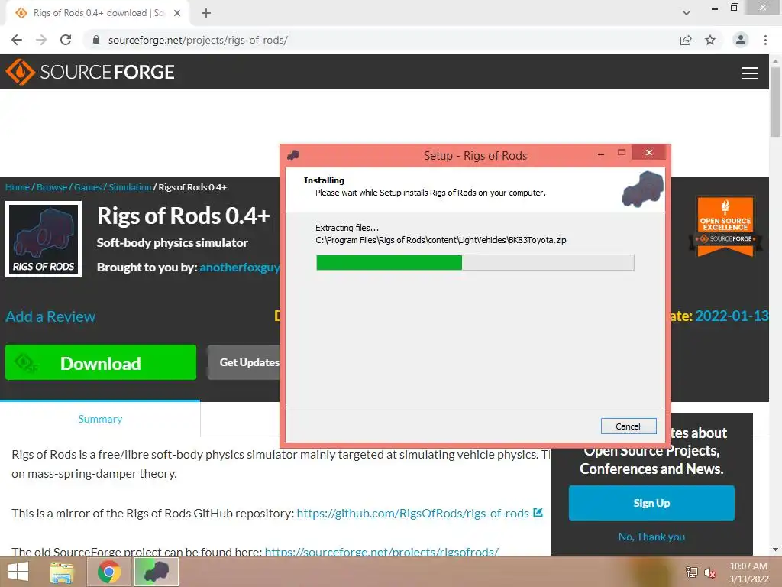The width and height of the screenshot is (782, 587).
Task: Select the Rigs of Rods setup taskbar icon
Action: (x=156, y=572)
